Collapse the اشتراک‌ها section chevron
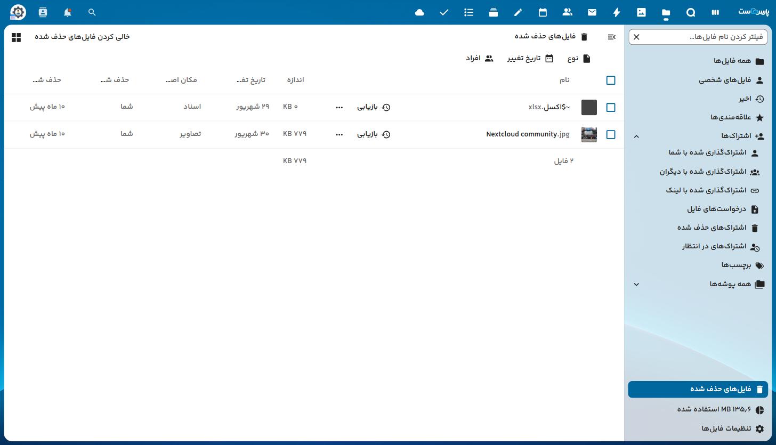The height and width of the screenshot is (445, 776). tap(636, 136)
